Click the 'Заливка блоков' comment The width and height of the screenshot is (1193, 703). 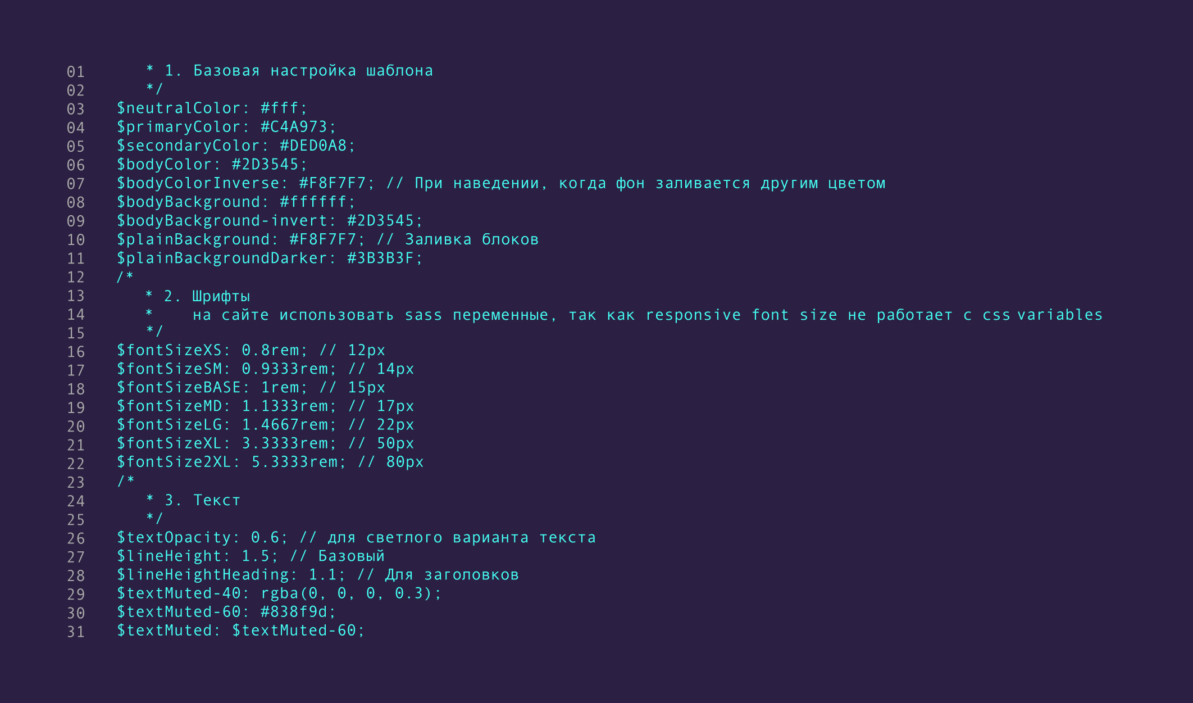(x=472, y=239)
